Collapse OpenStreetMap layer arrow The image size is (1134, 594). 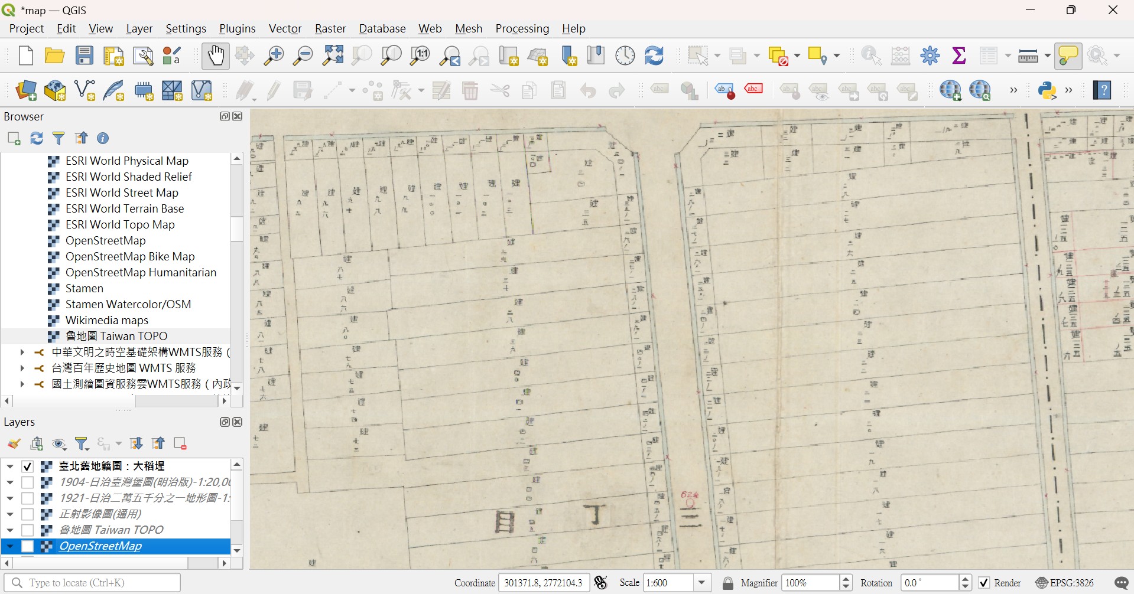tap(10, 546)
